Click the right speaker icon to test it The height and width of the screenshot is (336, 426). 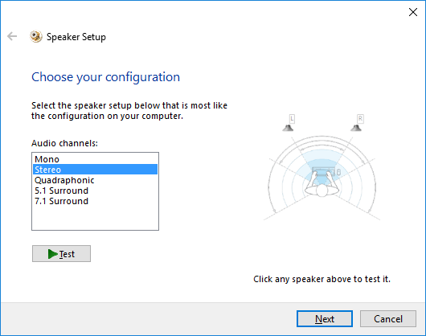[356, 128]
